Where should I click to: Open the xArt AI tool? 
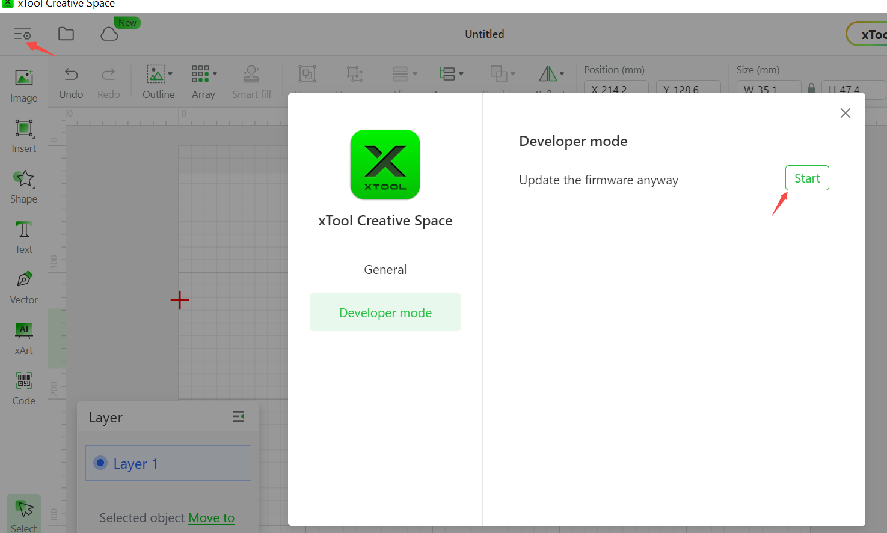pos(24,338)
